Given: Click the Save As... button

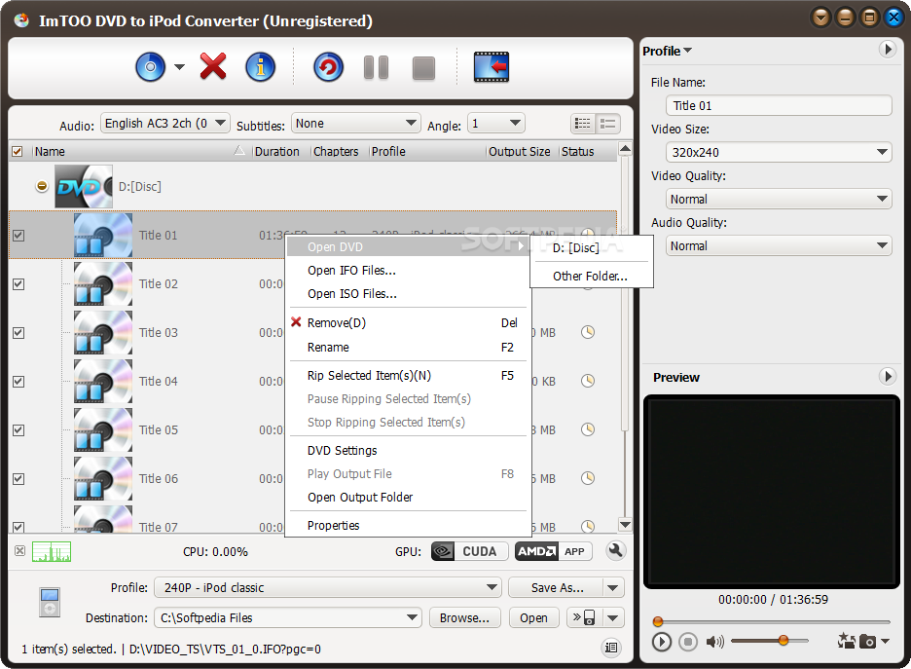Looking at the screenshot, I should coord(557,587).
